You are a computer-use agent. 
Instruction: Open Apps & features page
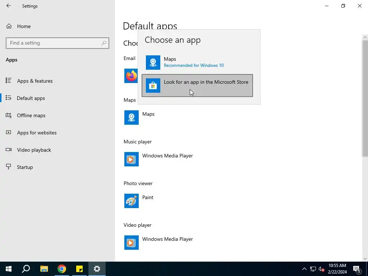click(x=57, y=81)
